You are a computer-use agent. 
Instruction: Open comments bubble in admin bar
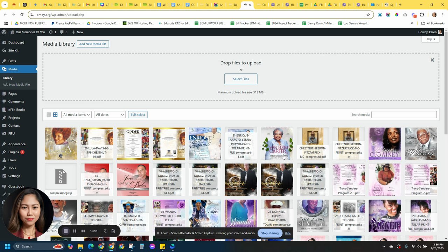pyautogui.click(x=63, y=32)
